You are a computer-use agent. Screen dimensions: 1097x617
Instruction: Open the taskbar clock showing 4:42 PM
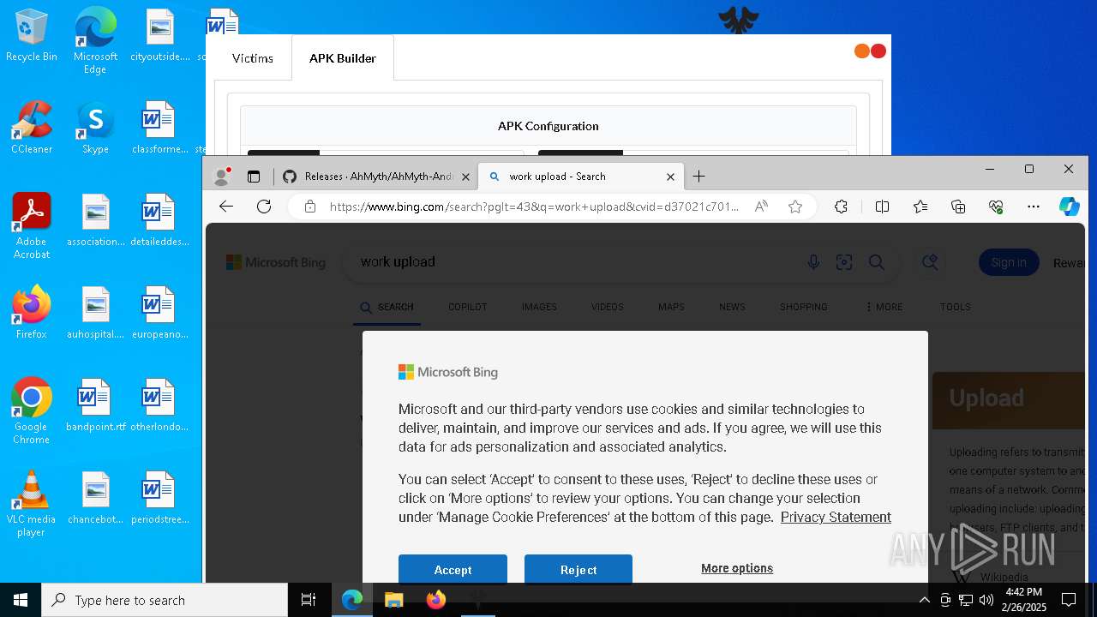click(x=1024, y=600)
